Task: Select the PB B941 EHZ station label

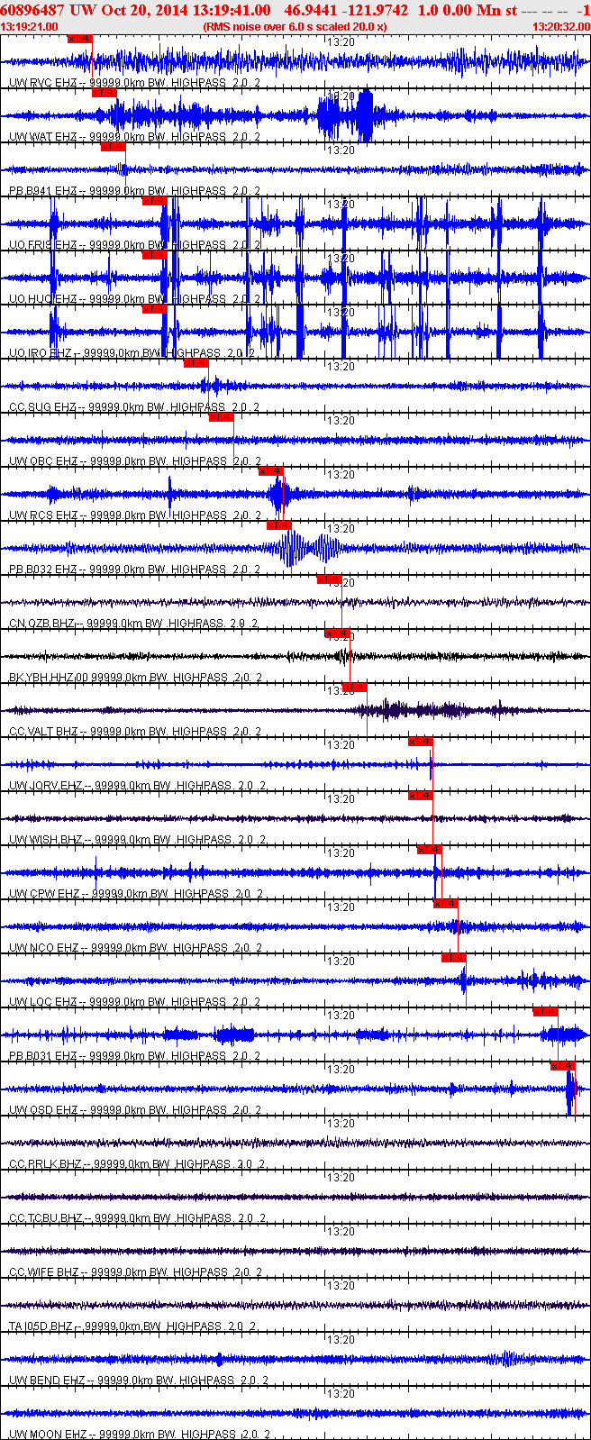Action: (135, 191)
